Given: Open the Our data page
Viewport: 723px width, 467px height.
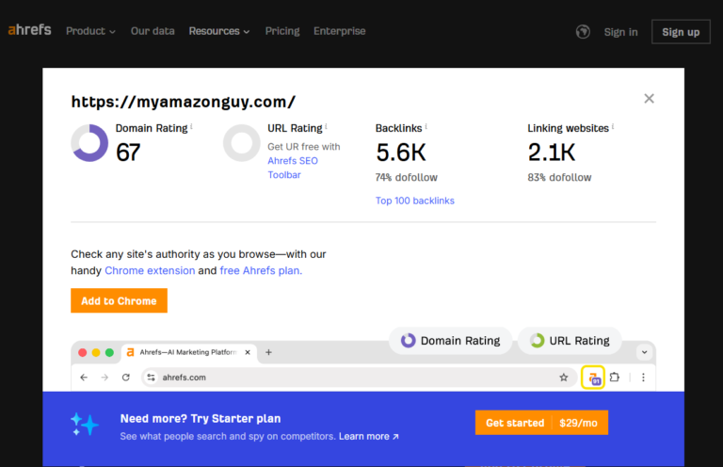Looking at the screenshot, I should tap(153, 31).
